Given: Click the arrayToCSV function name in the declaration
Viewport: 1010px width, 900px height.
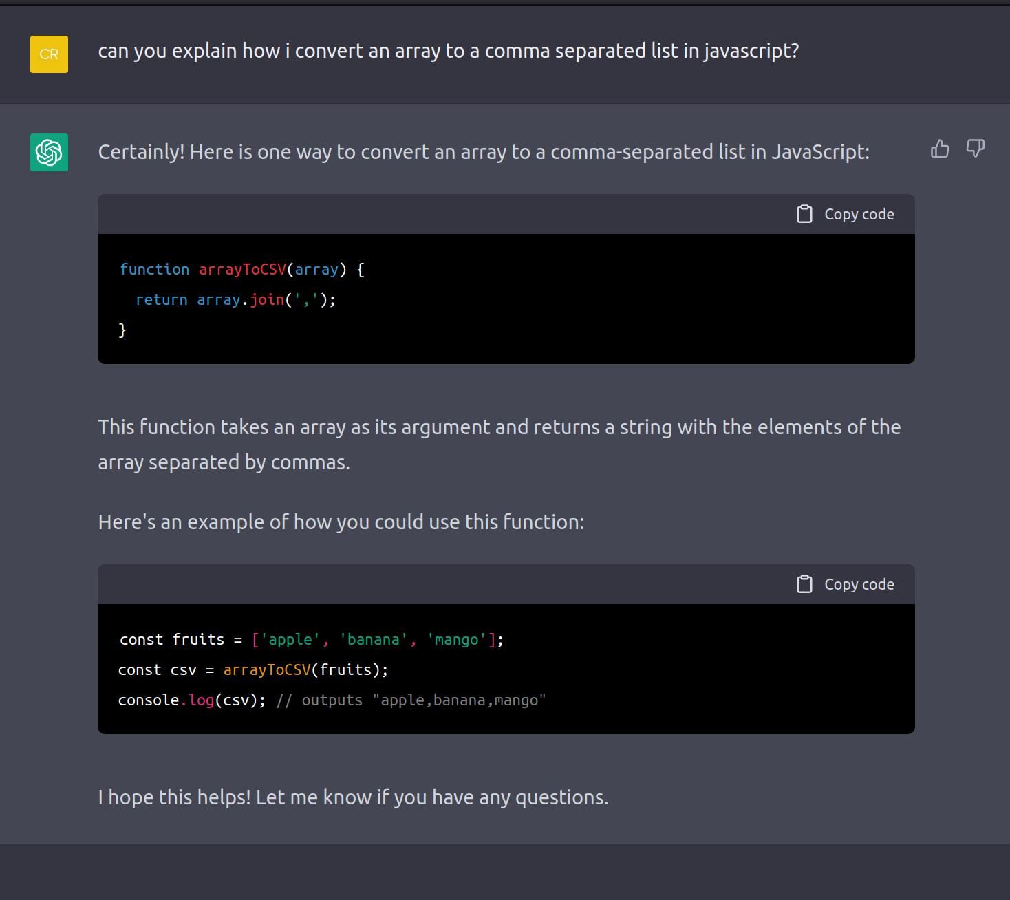Looking at the screenshot, I should pos(242,270).
